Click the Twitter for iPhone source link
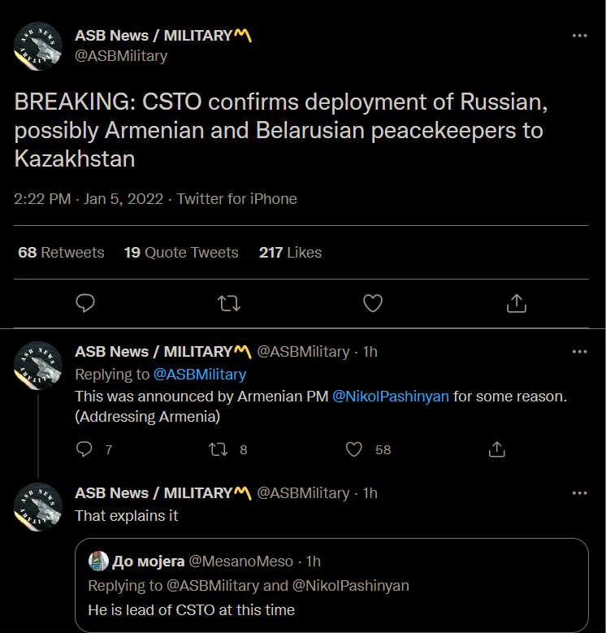606x633 pixels. click(x=237, y=199)
